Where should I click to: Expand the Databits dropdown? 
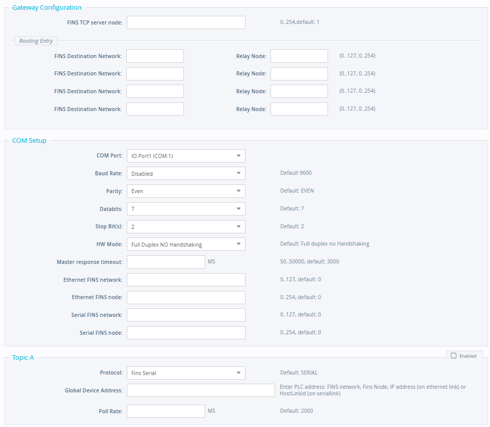[x=186, y=208]
